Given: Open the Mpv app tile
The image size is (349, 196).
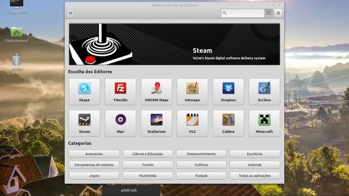Looking at the screenshot, I should coord(121,123).
